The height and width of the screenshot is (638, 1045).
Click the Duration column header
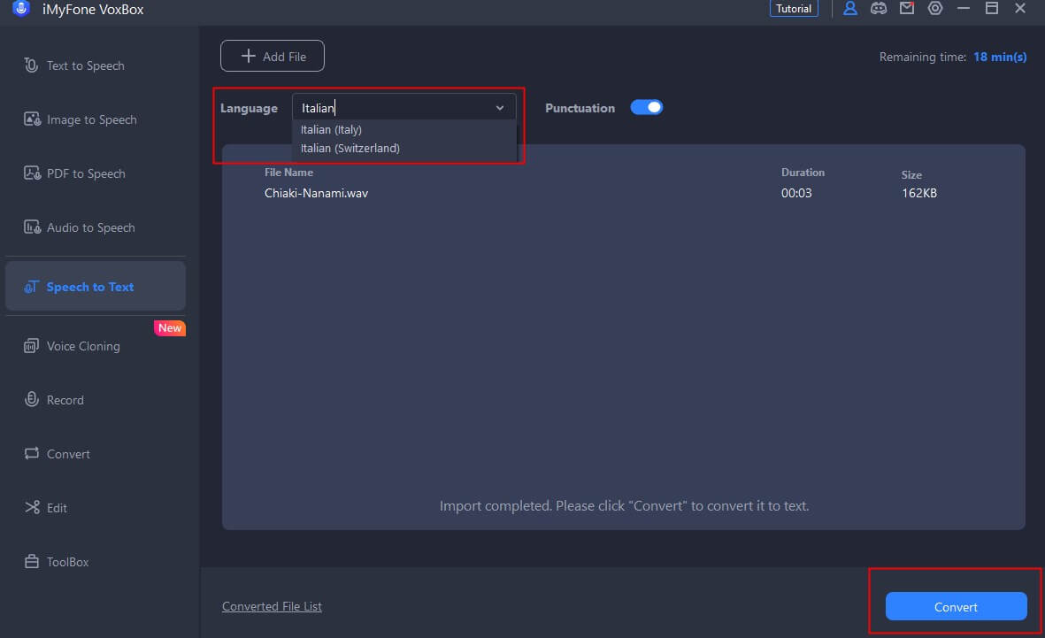803,172
